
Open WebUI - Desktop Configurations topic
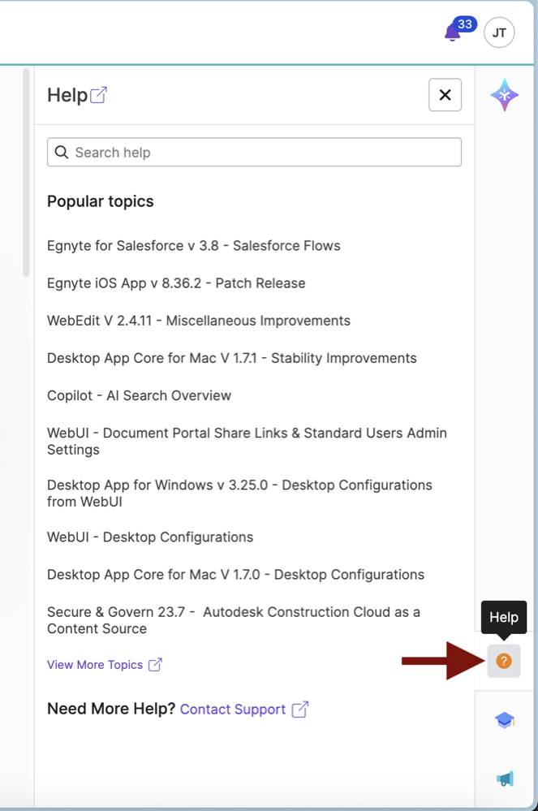tap(150, 537)
